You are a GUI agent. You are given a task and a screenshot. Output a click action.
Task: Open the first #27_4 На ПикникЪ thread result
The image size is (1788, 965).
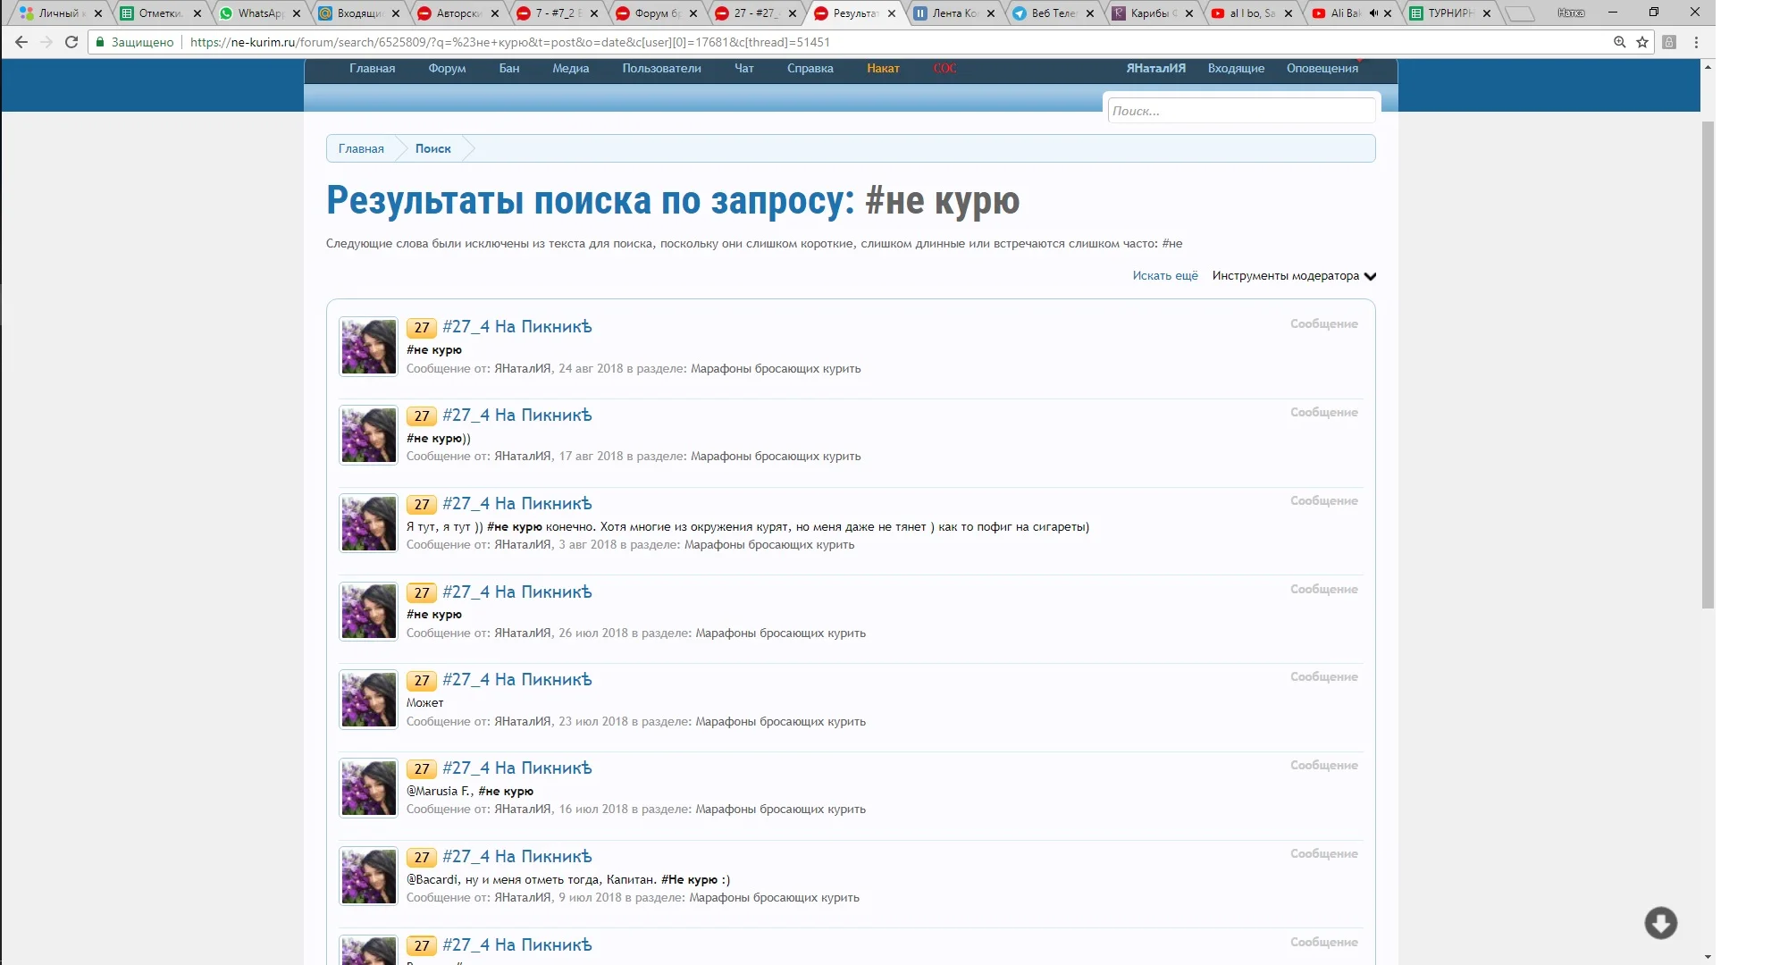click(x=516, y=326)
